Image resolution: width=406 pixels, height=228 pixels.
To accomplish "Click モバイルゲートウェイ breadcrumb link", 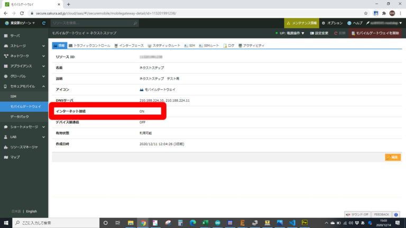I will pyautogui.click(x=69, y=33).
